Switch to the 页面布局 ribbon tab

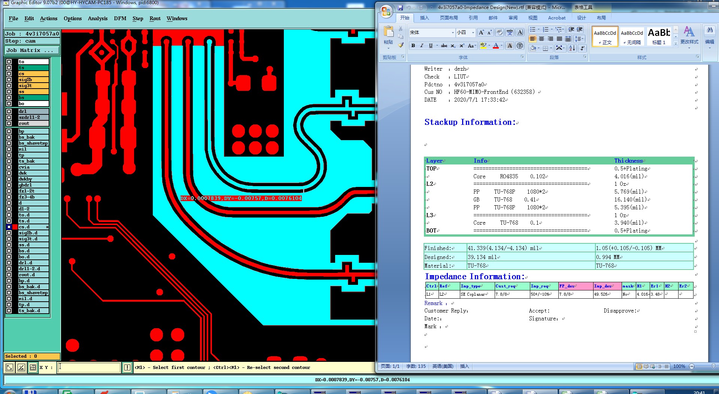pyautogui.click(x=449, y=18)
